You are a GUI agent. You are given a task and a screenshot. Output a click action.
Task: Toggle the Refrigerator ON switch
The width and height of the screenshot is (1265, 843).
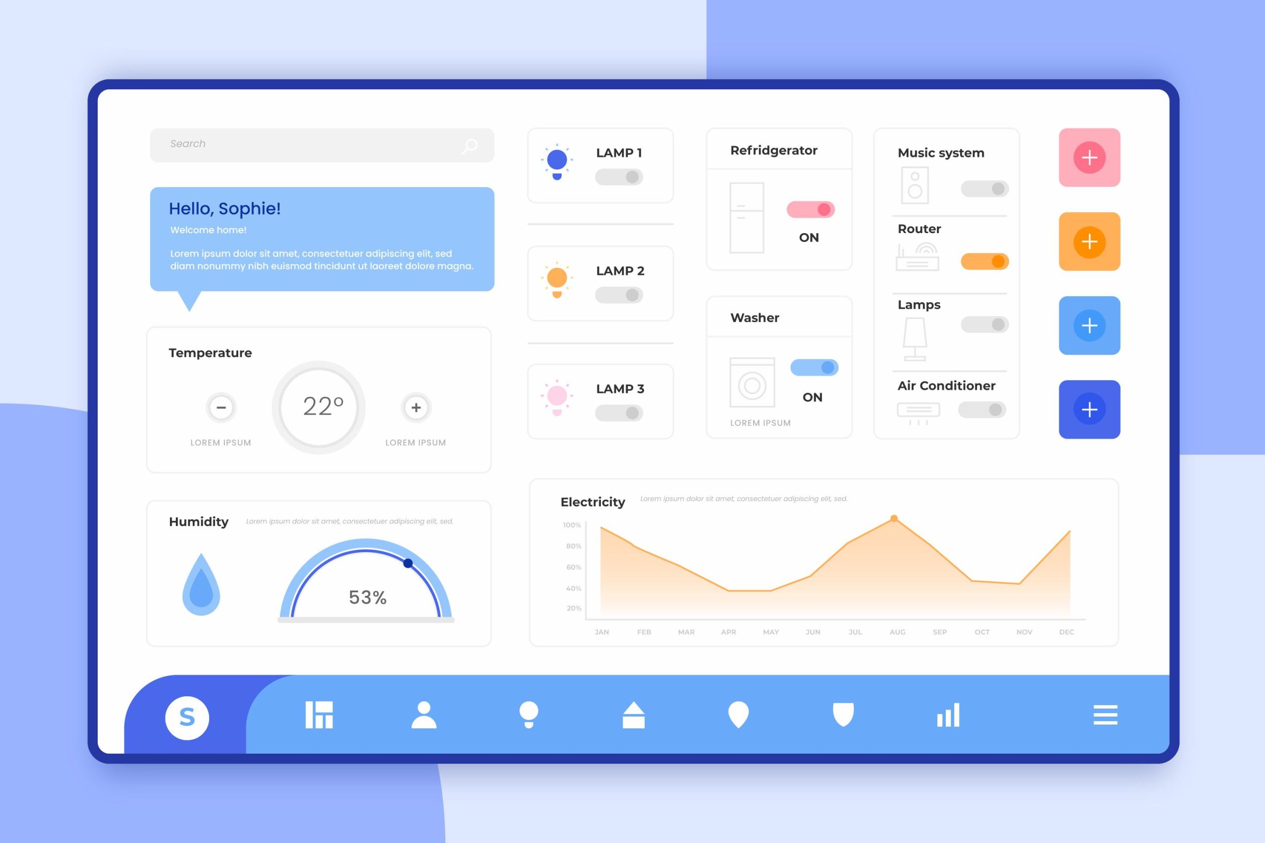[x=809, y=209]
